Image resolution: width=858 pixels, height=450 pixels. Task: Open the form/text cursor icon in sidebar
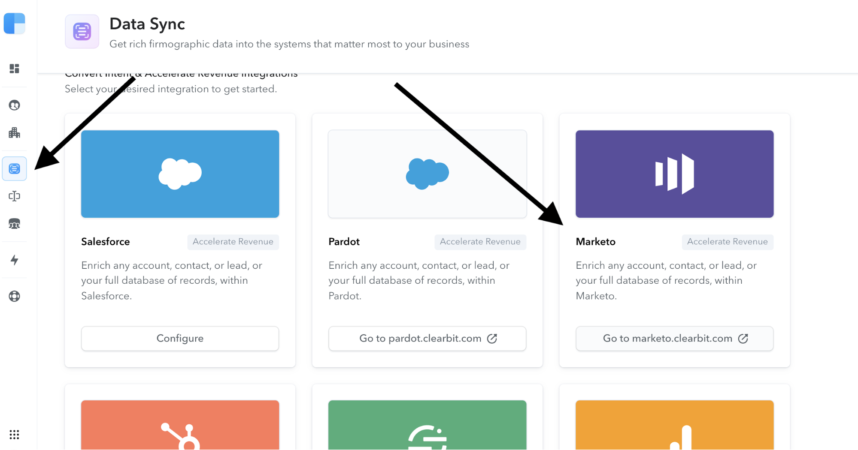click(x=15, y=196)
